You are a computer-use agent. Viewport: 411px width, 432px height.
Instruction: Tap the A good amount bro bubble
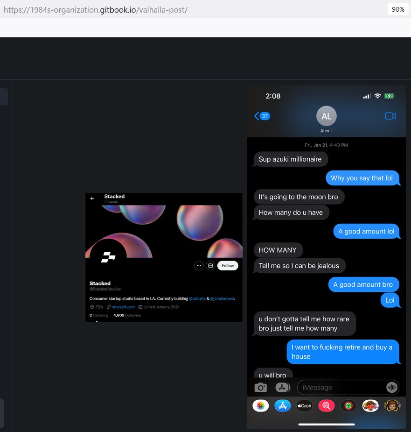pos(363,284)
